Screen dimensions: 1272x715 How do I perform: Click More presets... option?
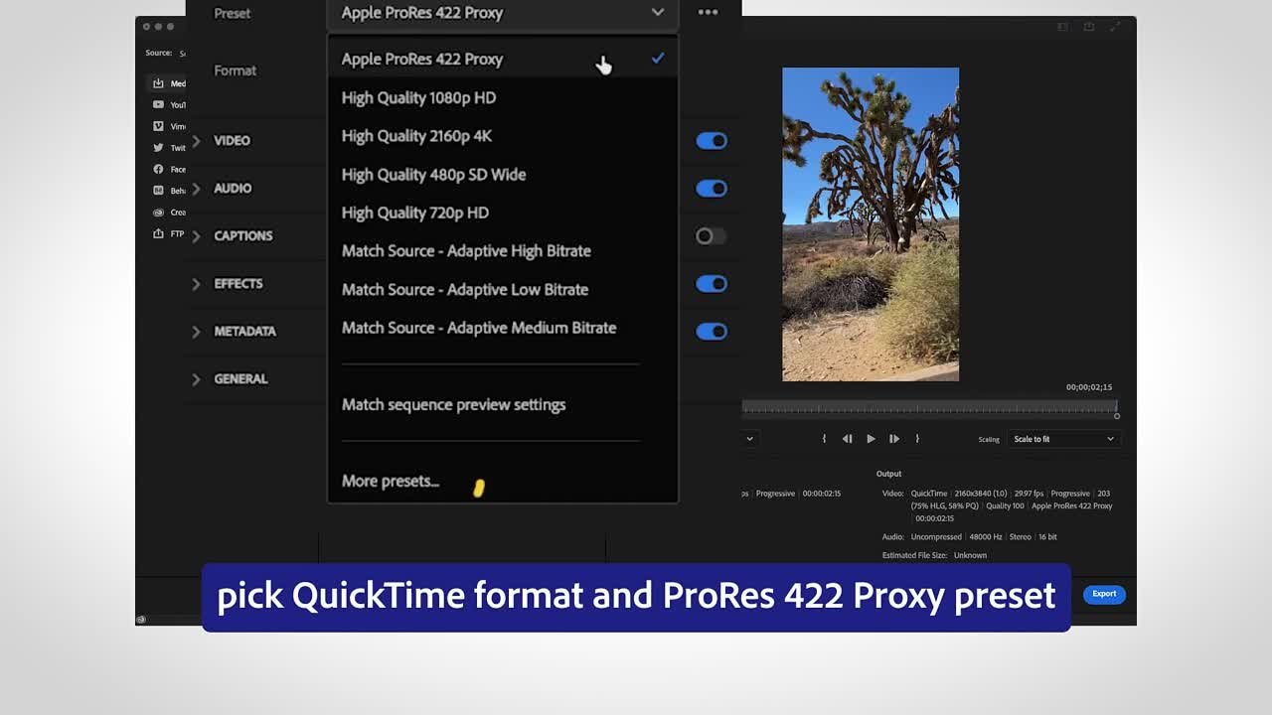pyautogui.click(x=391, y=481)
